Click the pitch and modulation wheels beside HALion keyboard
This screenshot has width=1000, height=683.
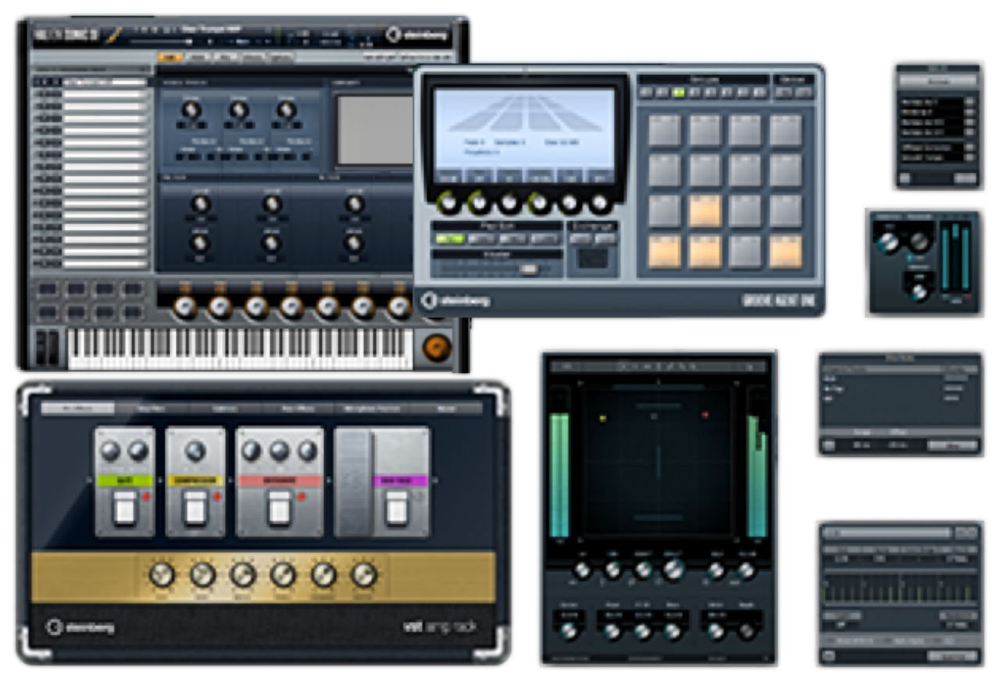pyautogui.click(x=48, y=346)
